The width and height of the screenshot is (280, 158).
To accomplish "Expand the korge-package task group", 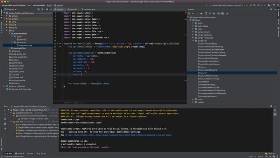I will click(x=193, y=35).
